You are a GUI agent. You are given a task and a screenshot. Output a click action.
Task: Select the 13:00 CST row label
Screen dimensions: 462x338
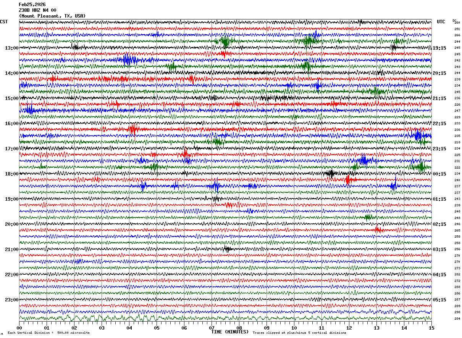click(x=11, y=48)
